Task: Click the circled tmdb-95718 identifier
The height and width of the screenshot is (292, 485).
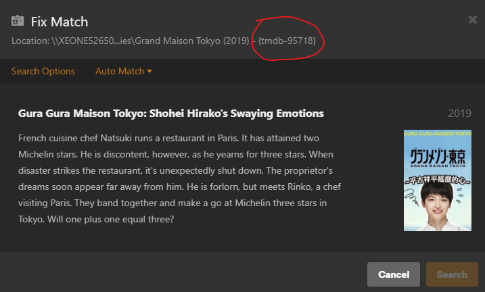Action: coord(287,41)
